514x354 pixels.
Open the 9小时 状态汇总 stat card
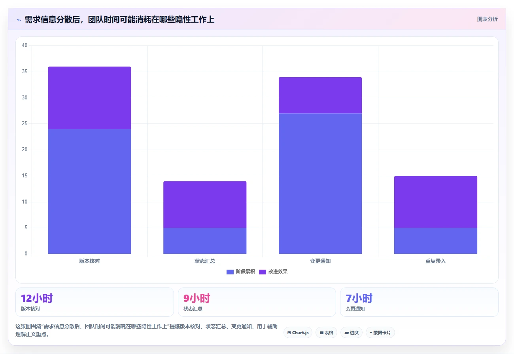point(257,302)
